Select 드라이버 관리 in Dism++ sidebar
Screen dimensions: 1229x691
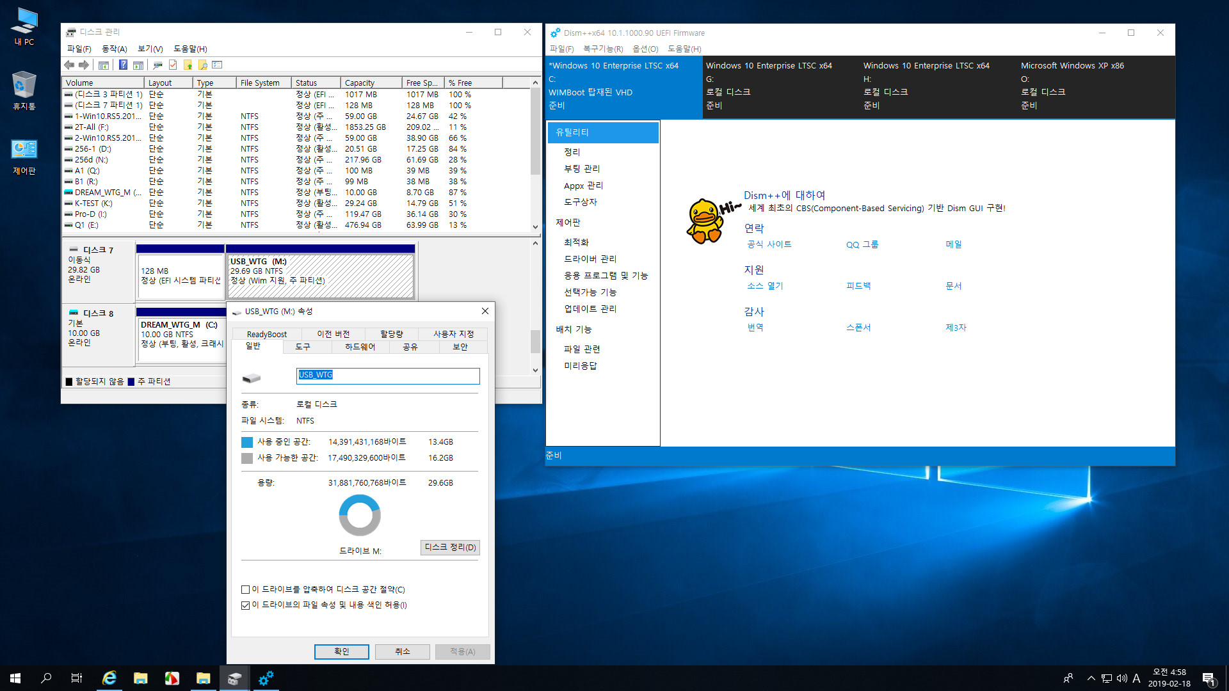click(x=590, y=259)
